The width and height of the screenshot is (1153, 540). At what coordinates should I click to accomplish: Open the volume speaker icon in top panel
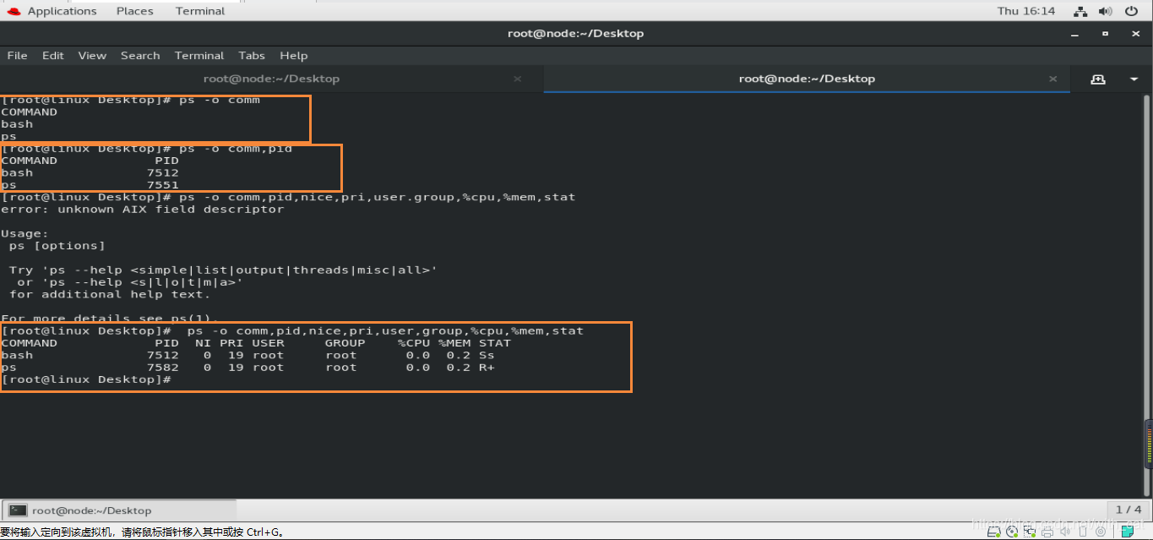1105,11
